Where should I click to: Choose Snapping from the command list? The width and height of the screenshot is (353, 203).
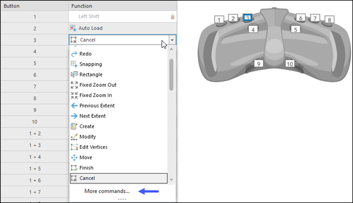click(x=118, y=64)
